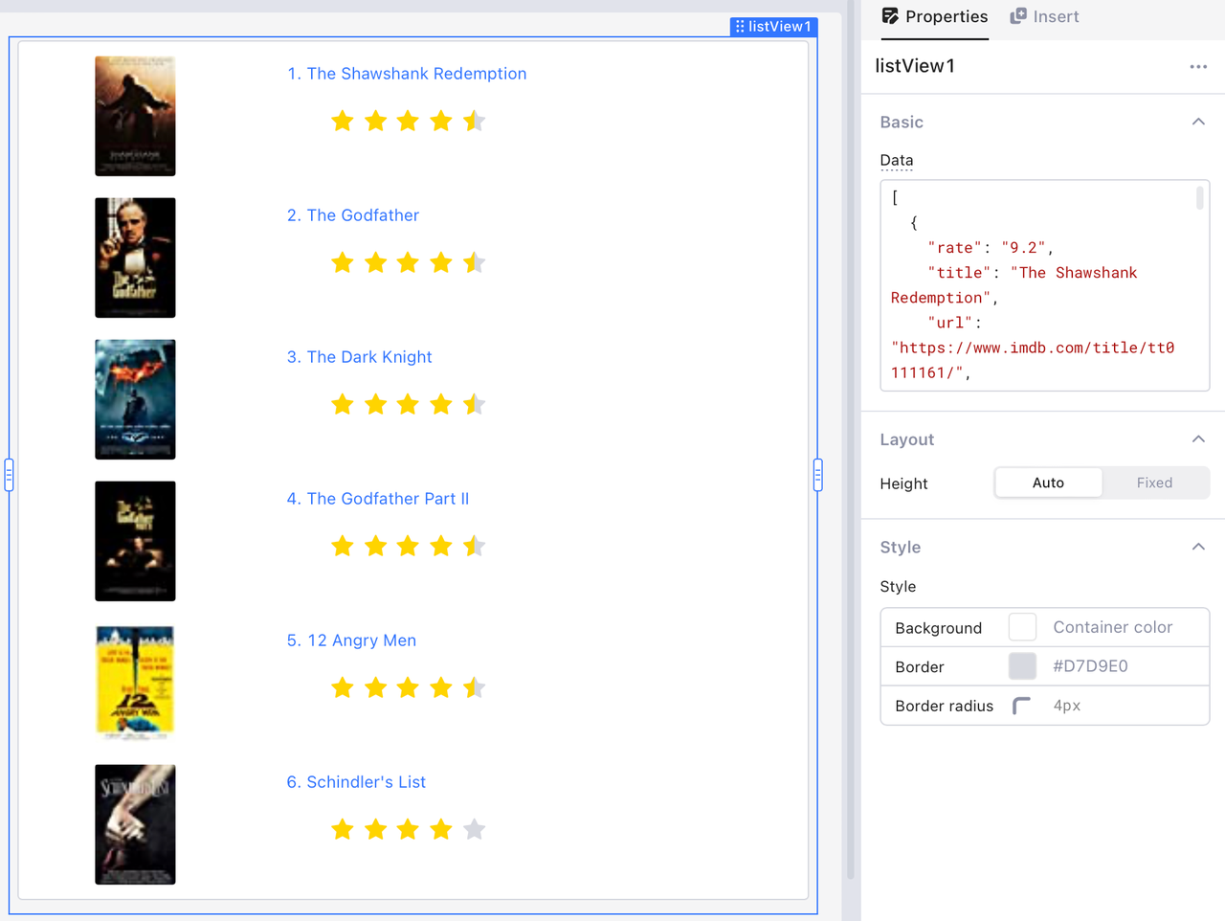Click the border radius corner icon
Viewport: 1225px width, 921px height.
click(x=1021, y=707)
